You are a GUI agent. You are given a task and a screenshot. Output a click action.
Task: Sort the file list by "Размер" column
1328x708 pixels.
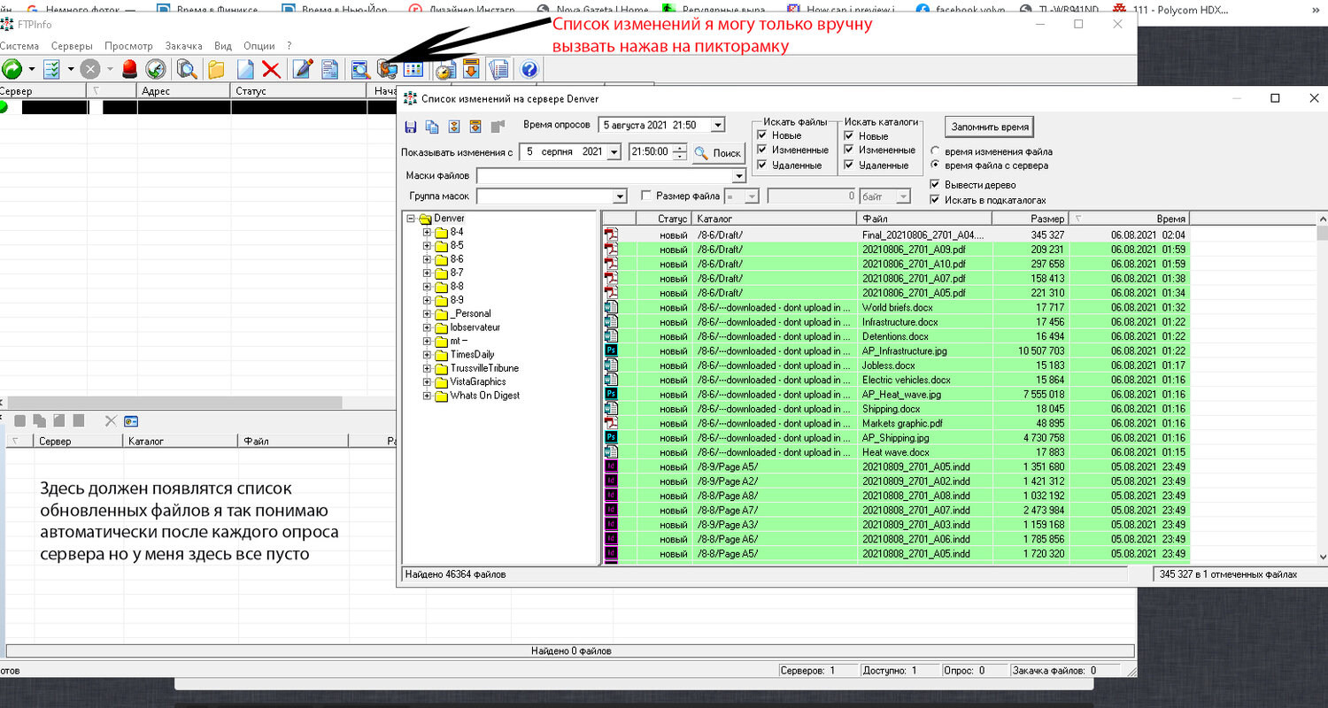(x=1031, y=218)
